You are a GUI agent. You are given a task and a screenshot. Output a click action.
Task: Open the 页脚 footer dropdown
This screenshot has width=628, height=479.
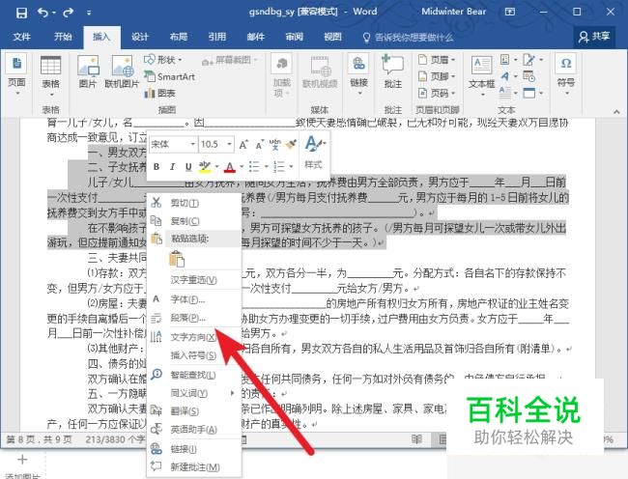pyautogui.click(x=438, y=76)
